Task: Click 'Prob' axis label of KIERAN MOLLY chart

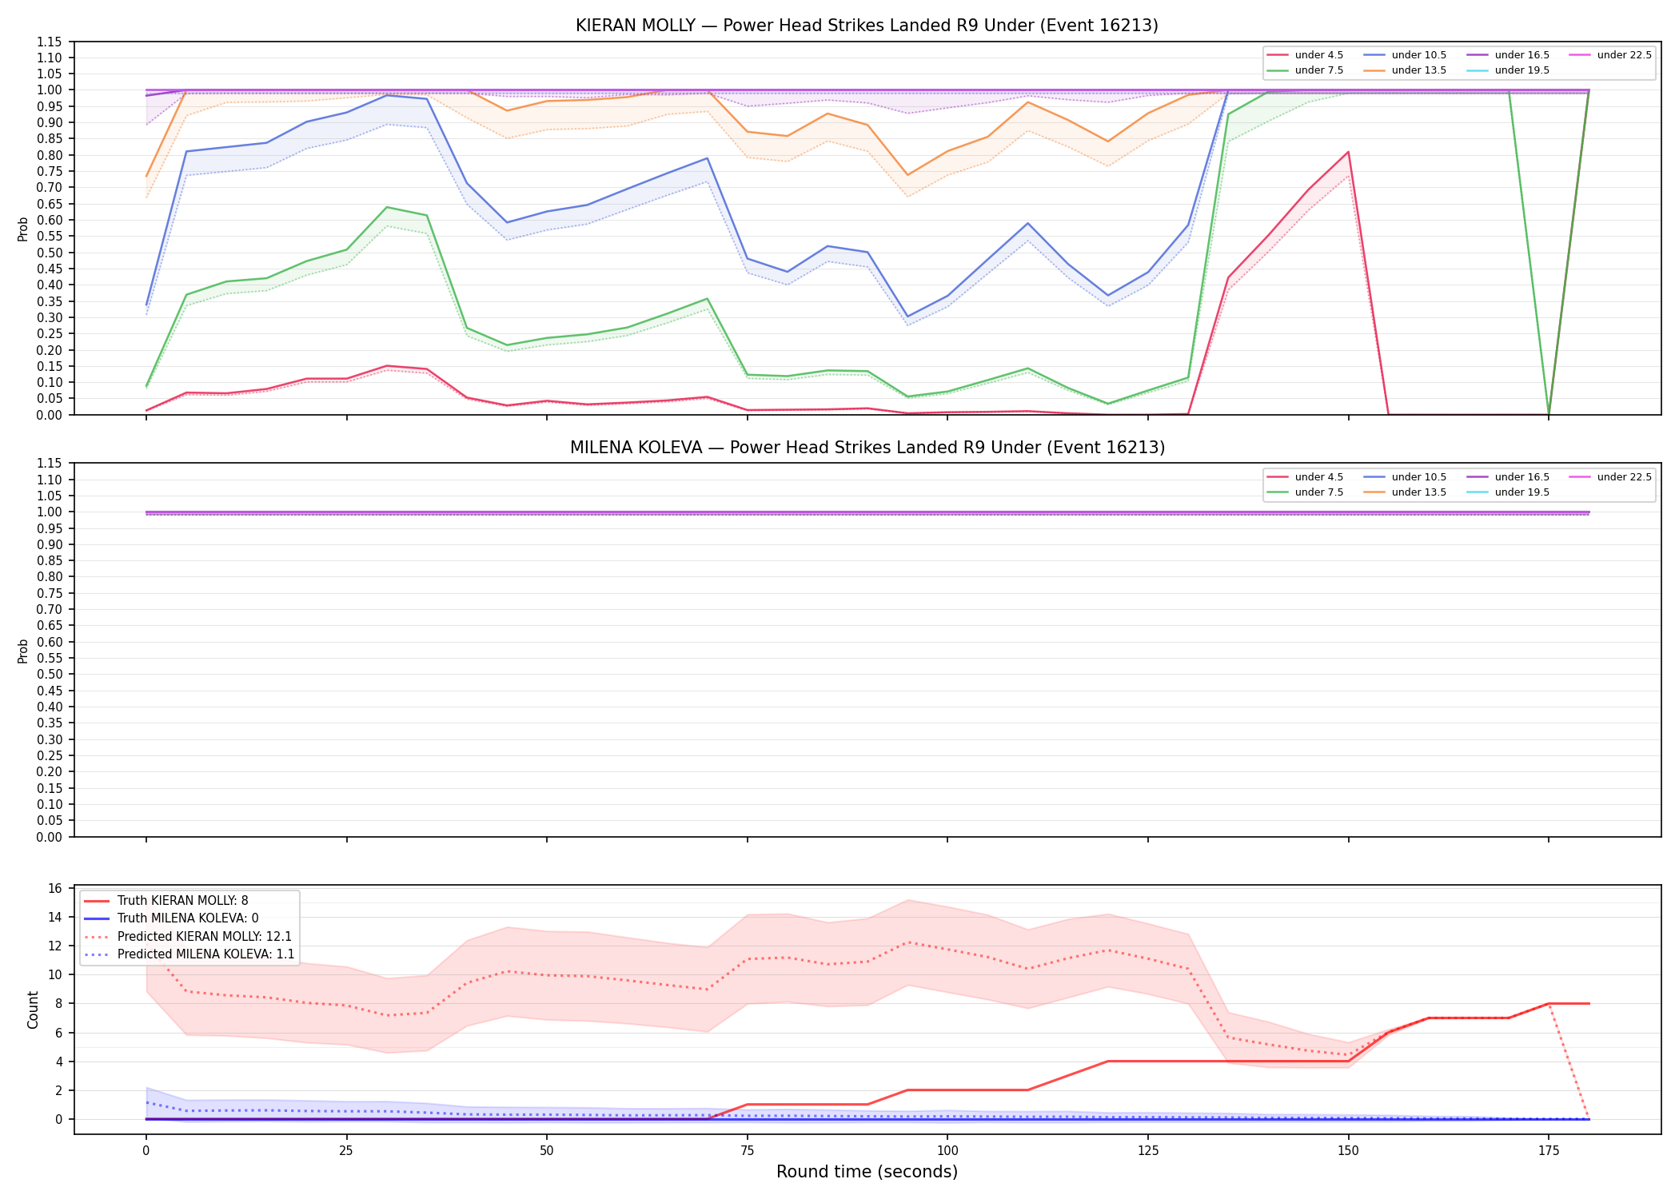Action: [23, 229]
